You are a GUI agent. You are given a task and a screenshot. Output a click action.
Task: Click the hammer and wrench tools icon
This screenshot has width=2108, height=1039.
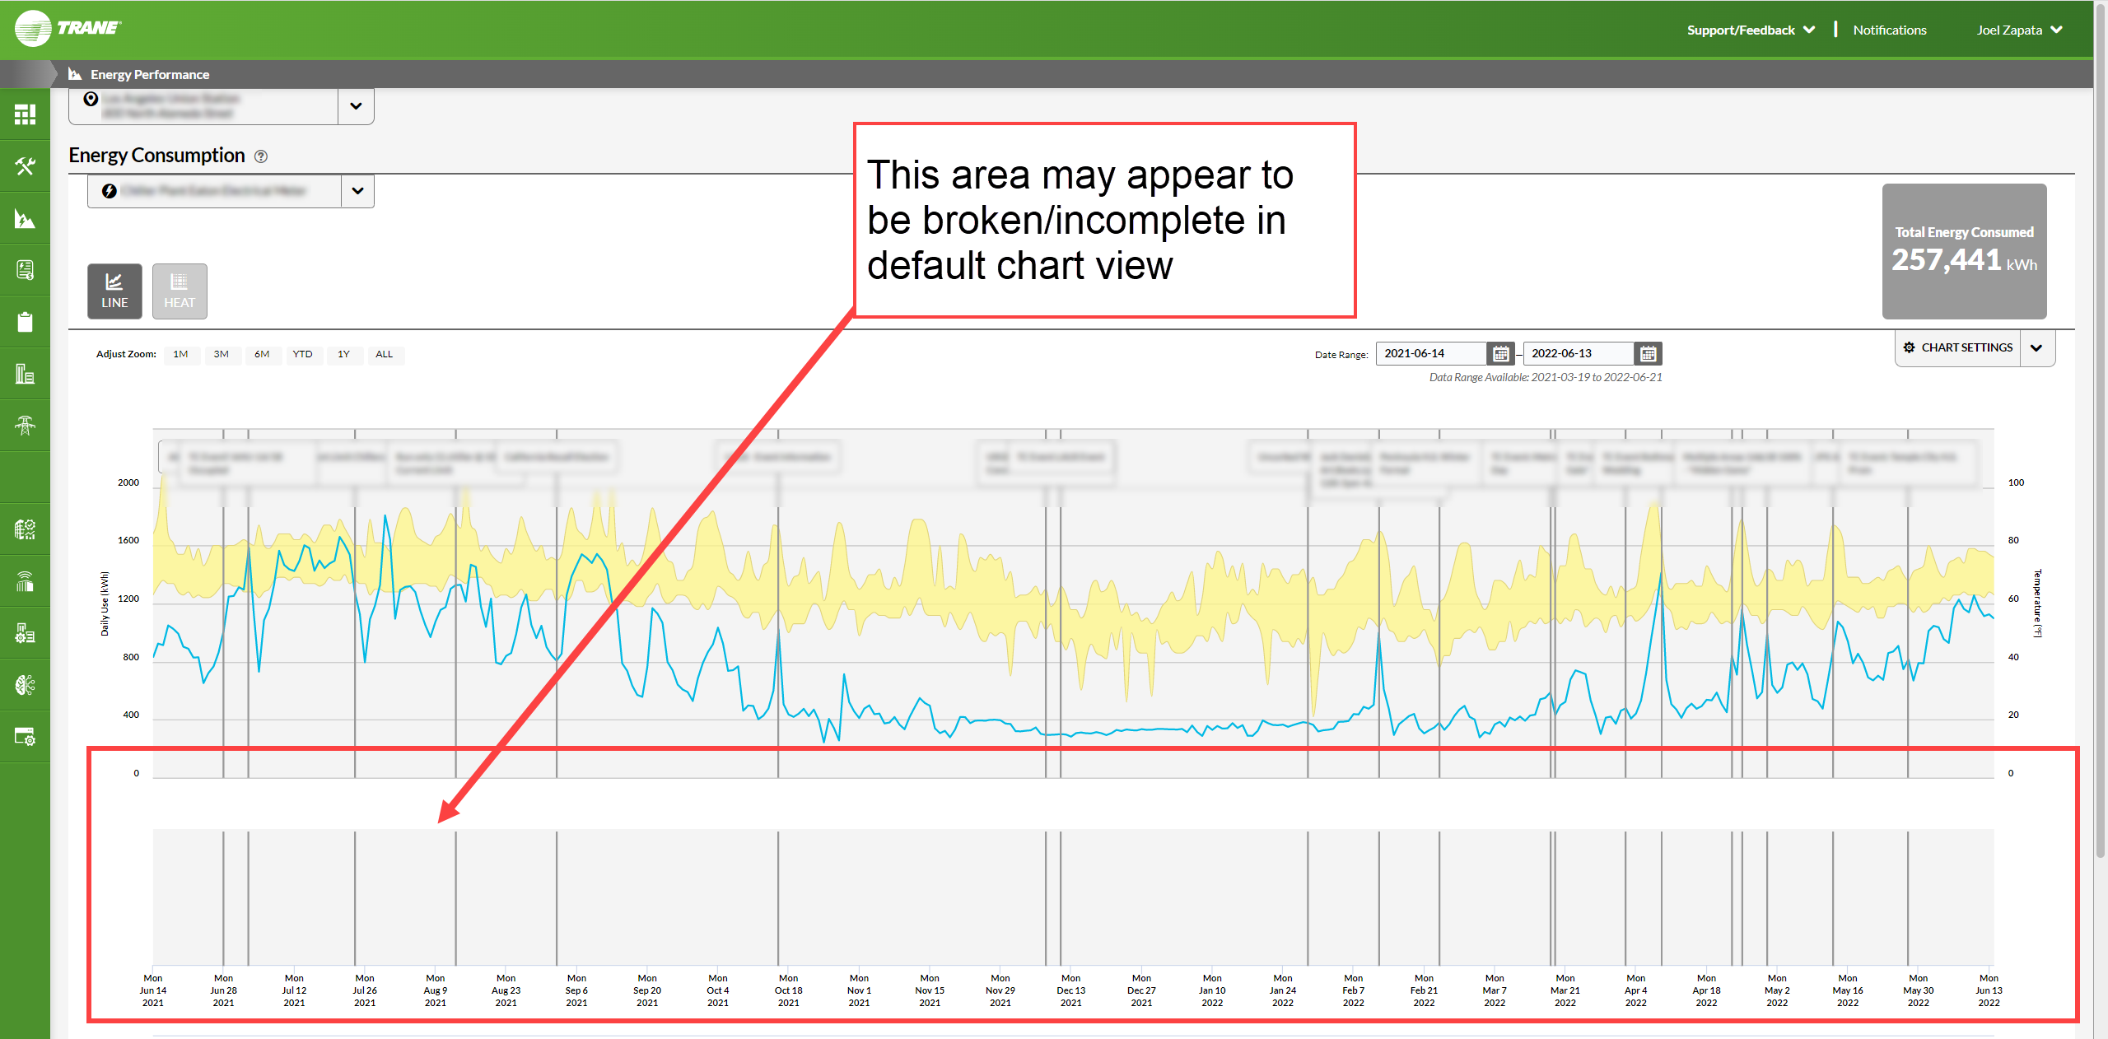[x=25, y=166]
